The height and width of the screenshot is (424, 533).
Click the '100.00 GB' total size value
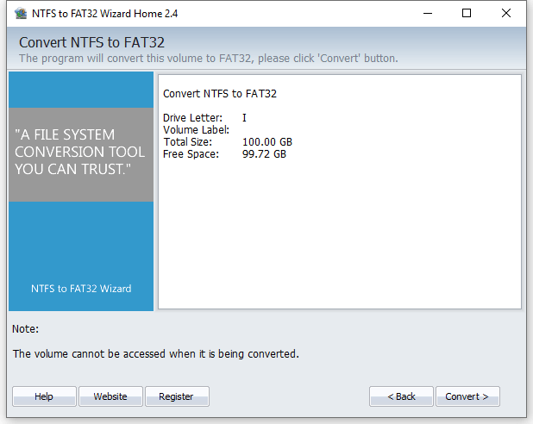(x=267, y=142)
